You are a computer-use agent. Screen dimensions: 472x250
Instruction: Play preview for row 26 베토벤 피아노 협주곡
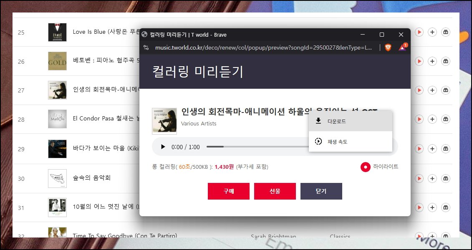click(x=419, y=61)
